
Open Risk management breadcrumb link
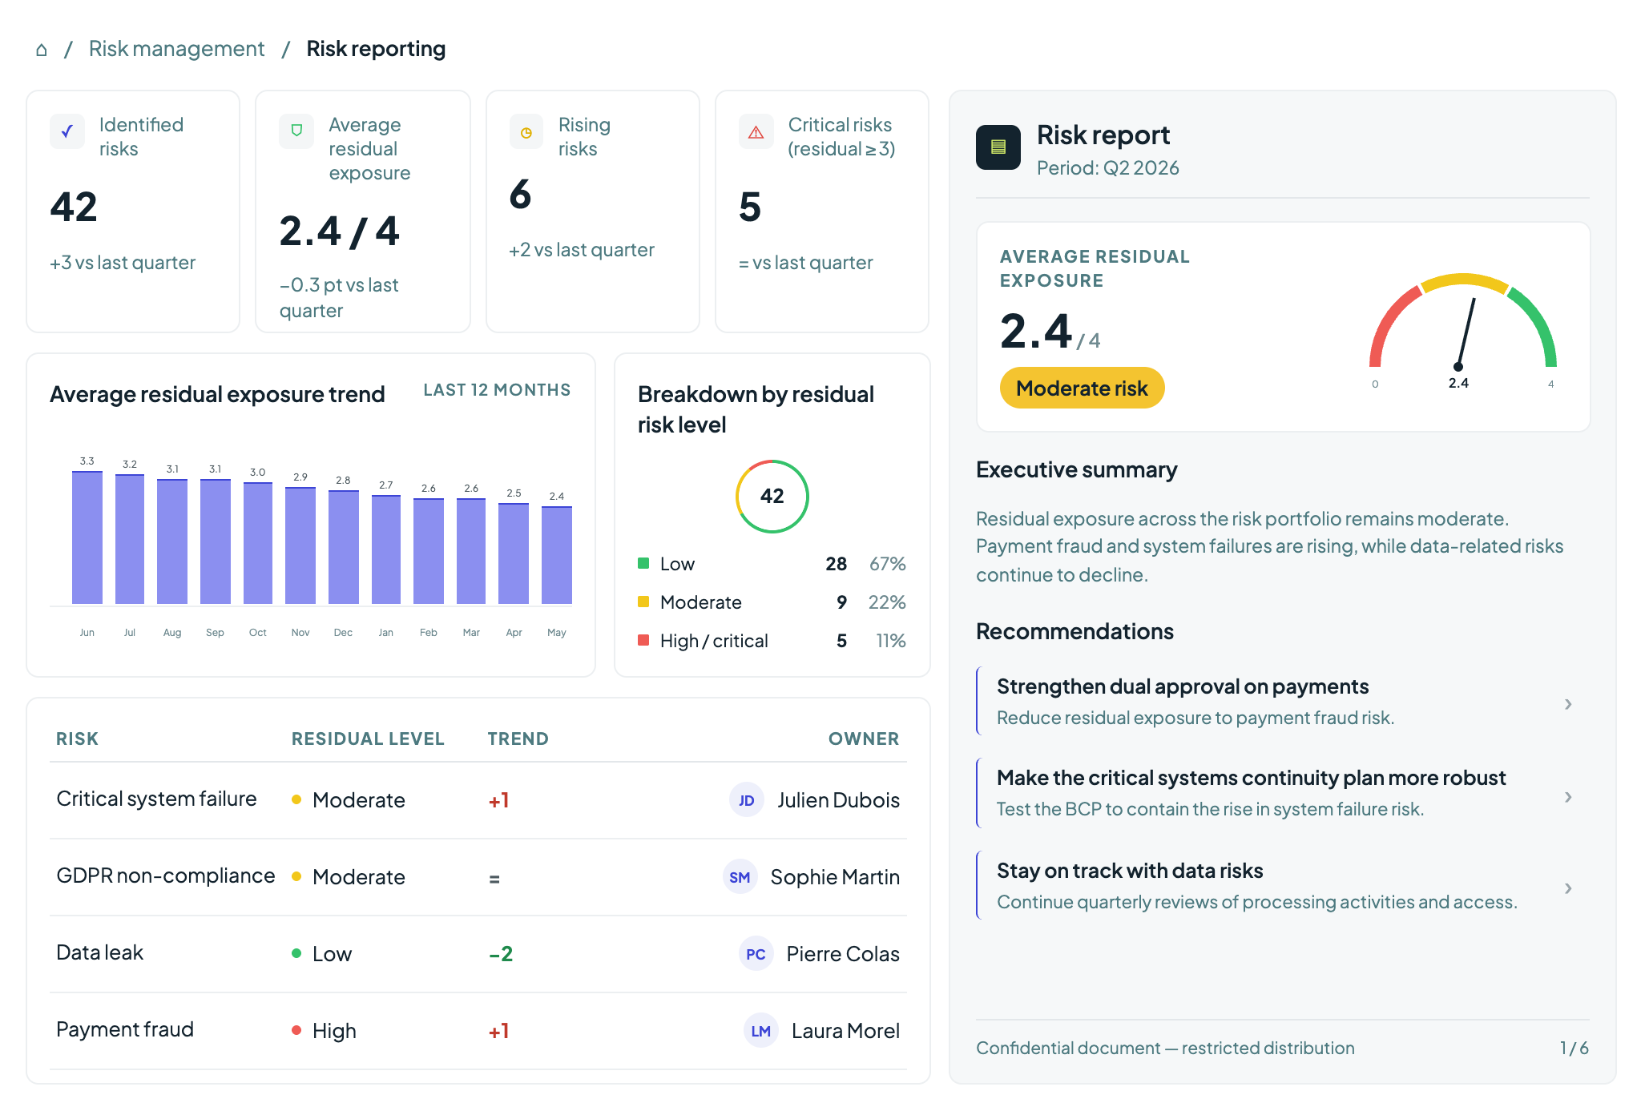176,49
